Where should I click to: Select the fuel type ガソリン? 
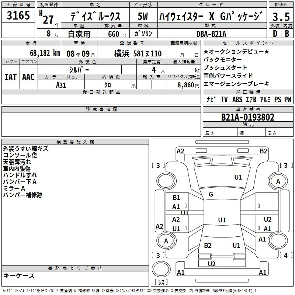(x=143, y=34)
